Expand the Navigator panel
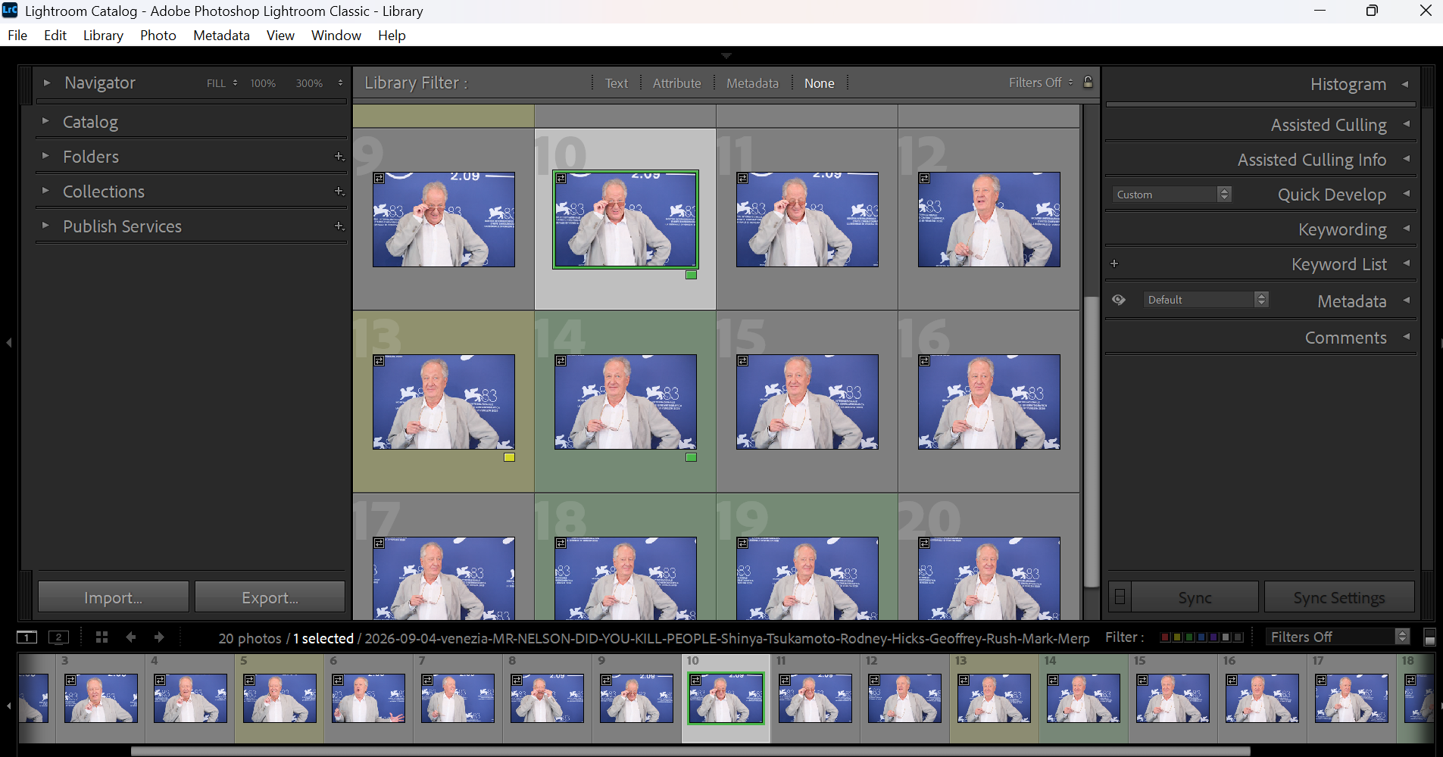Image resolution: width=1443 pixels, height=757 pixels. pos(46,83)
